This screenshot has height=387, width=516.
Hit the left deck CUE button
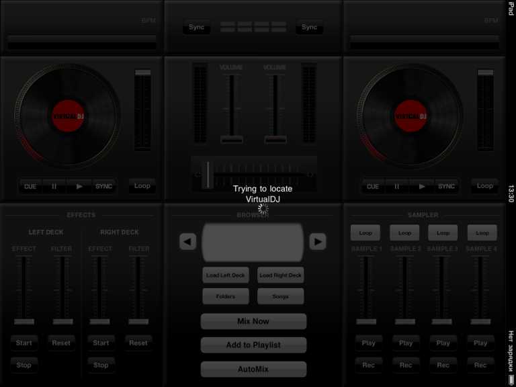tap(30, 187)
